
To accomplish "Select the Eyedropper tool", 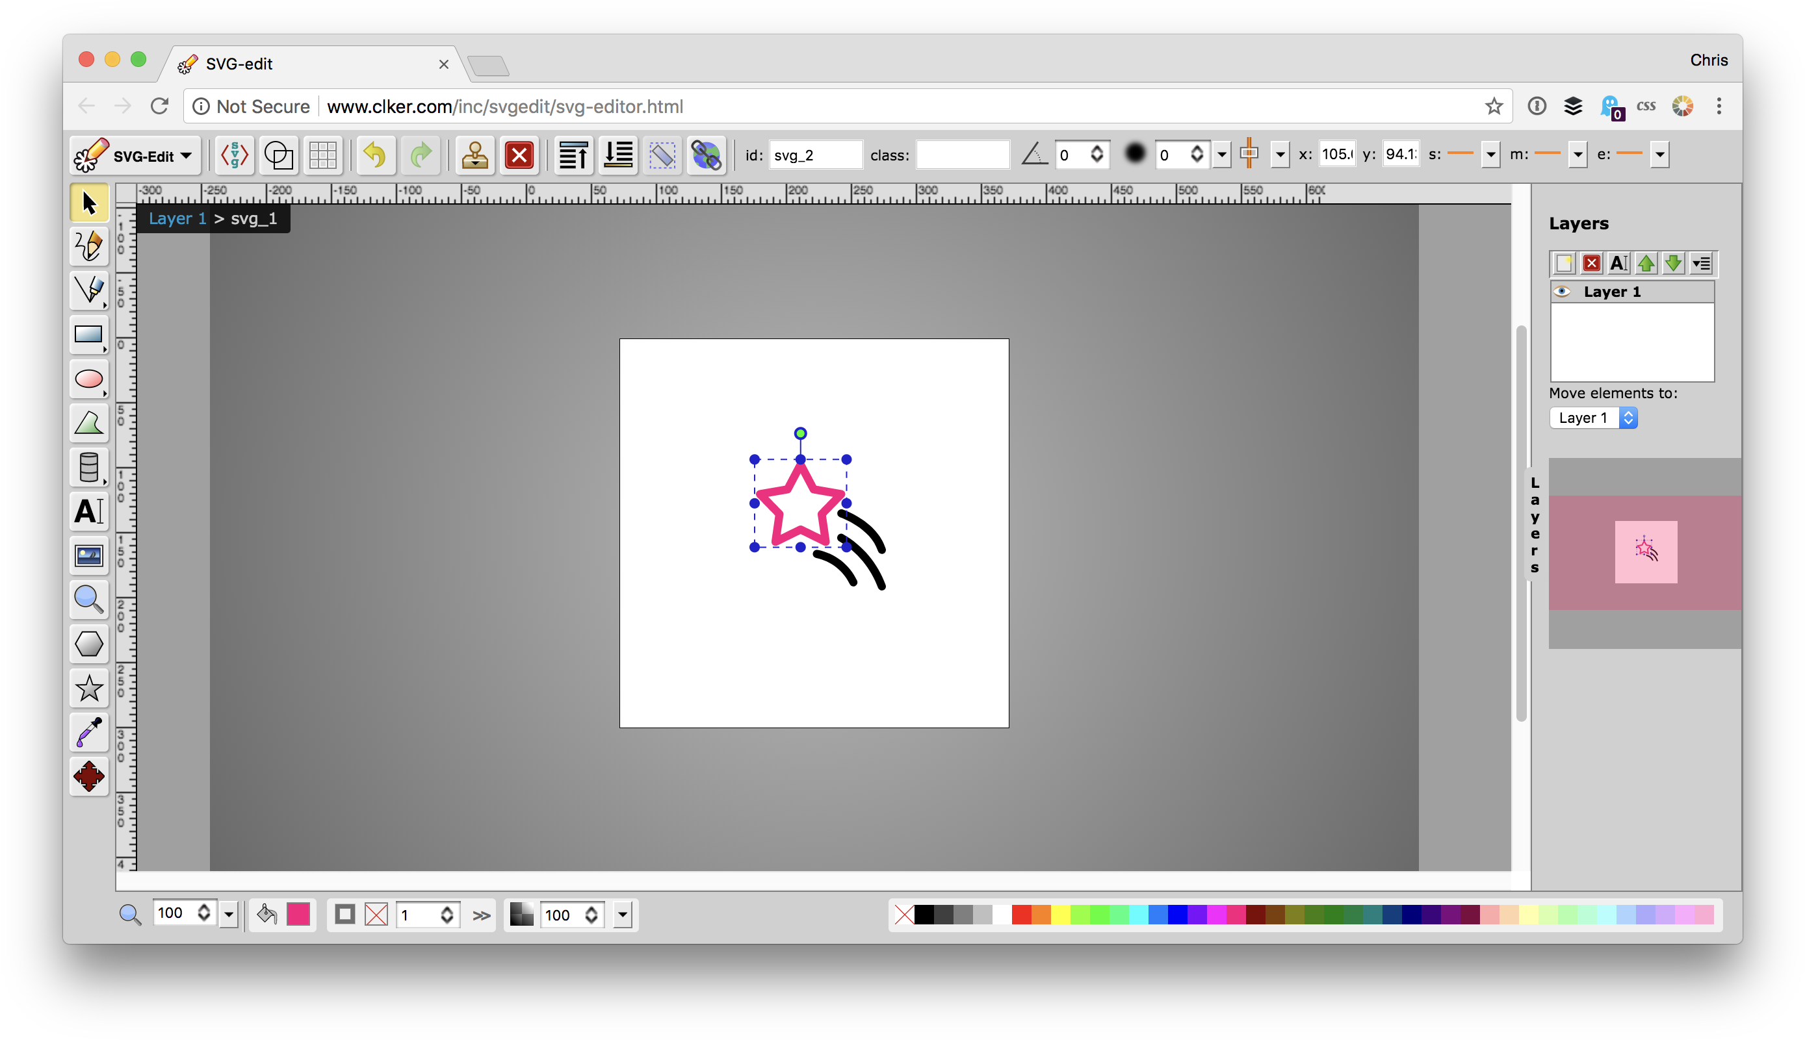I will (x=88, y=732).
